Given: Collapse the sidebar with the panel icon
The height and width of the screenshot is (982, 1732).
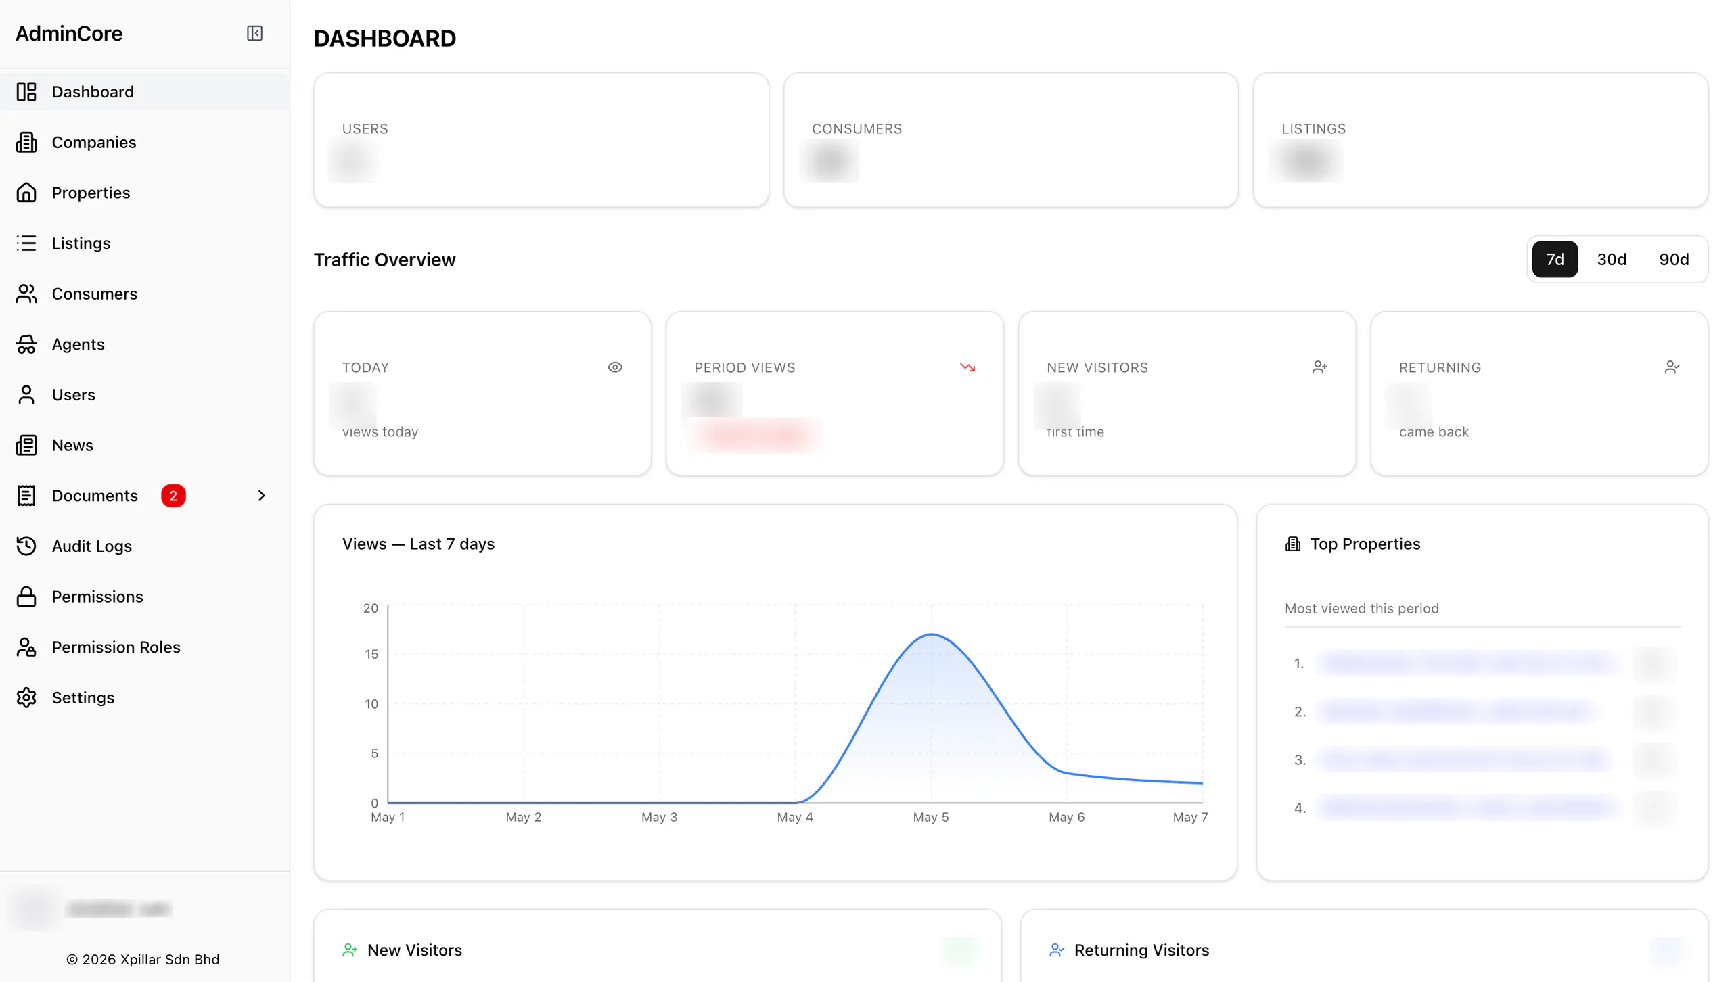Looking at the screenshot, I should [x=254, y=33].
